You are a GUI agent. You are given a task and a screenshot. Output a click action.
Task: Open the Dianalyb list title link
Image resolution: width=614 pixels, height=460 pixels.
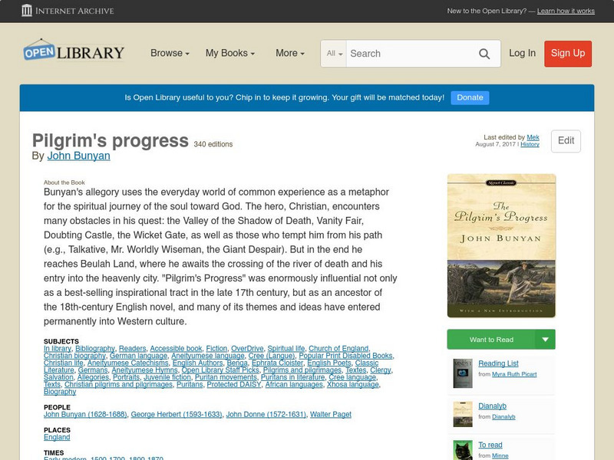tap(492, 406)
